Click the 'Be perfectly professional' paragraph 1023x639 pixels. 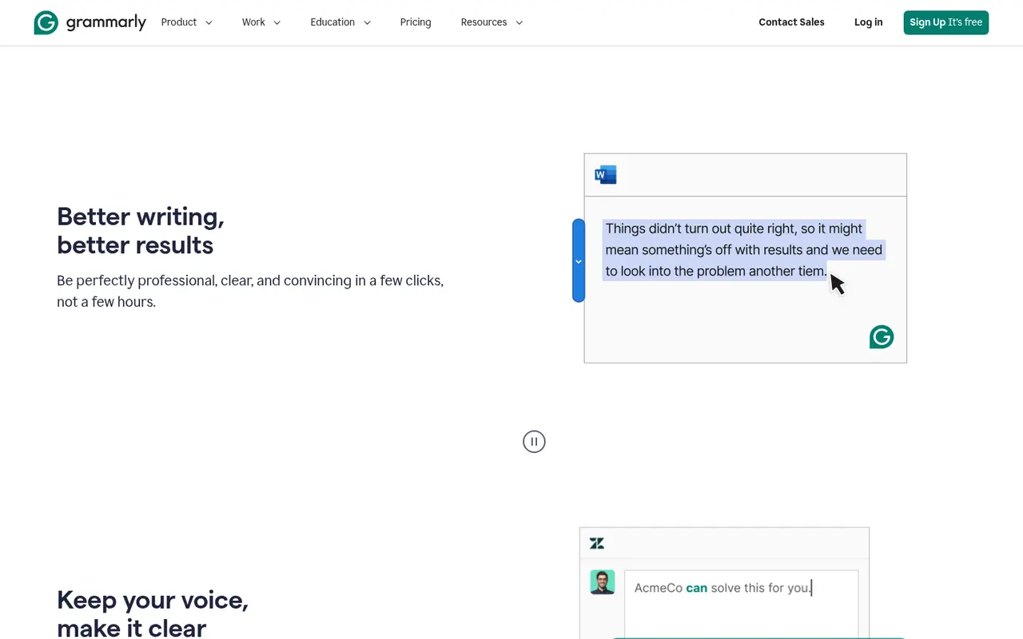[x=250, y=292]
